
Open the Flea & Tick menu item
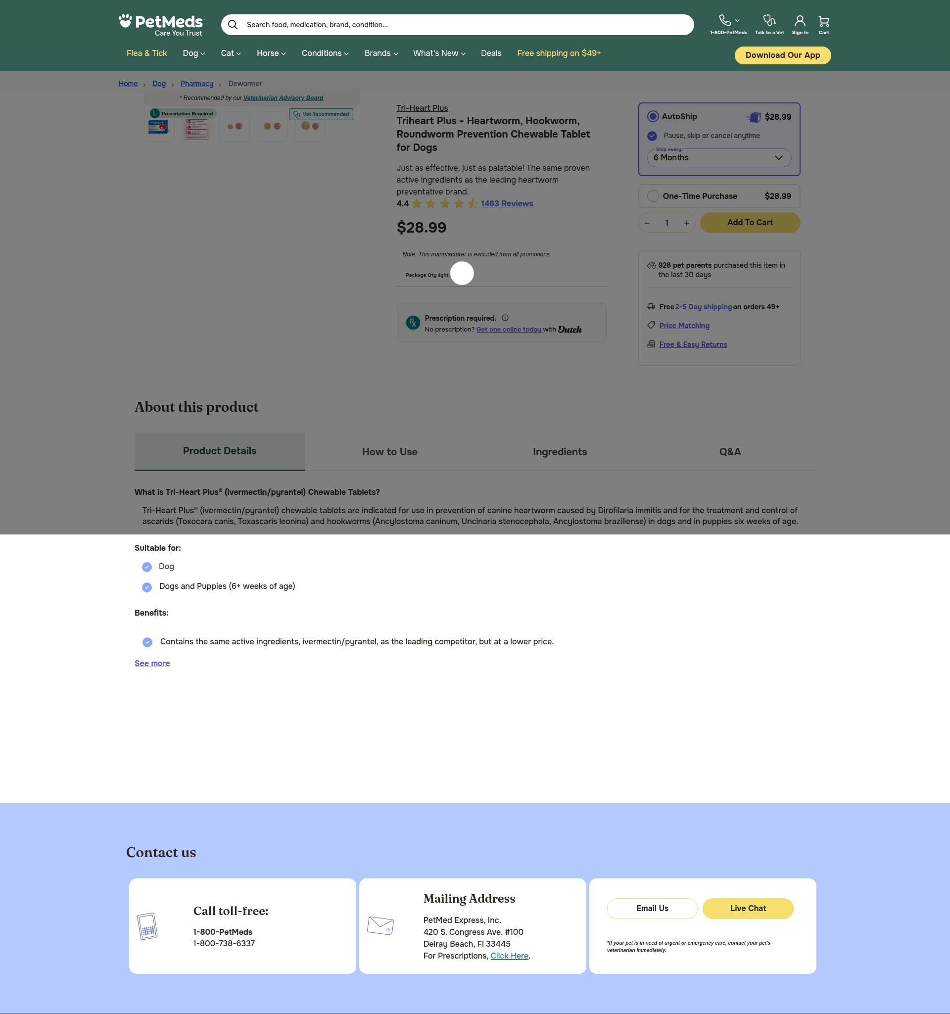[147, 53]
